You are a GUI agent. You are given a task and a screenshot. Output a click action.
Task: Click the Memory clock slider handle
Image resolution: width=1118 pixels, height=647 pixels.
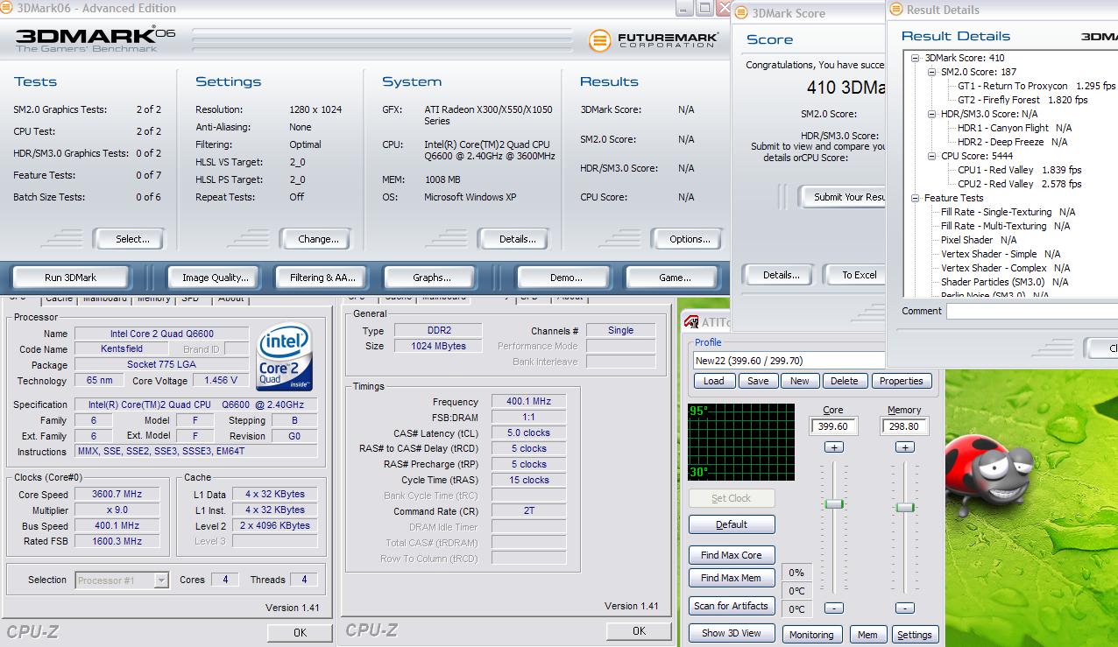point(906,507)
